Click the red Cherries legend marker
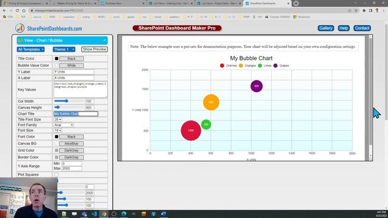Screen dimensions: 388x218 click(222, 66)
